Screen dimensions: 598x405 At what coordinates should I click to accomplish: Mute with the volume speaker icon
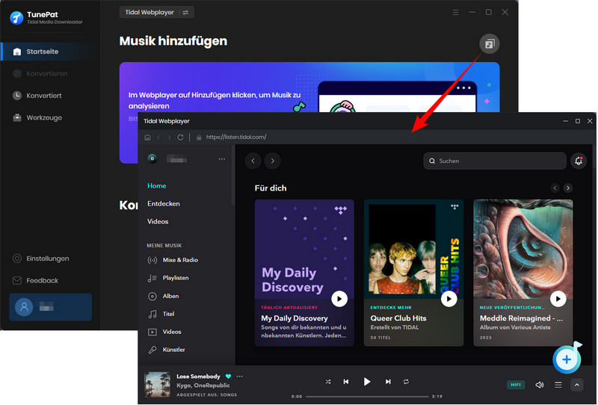pos(539,385)
